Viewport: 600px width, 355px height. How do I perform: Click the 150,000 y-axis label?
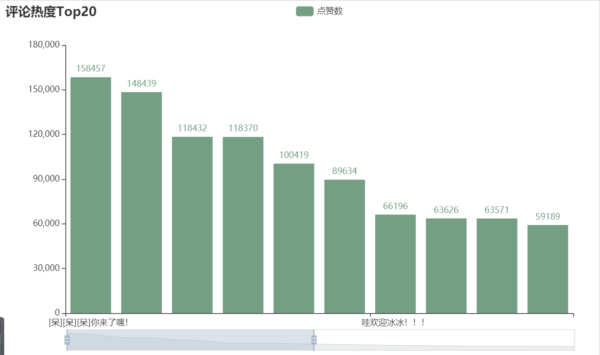44,90
